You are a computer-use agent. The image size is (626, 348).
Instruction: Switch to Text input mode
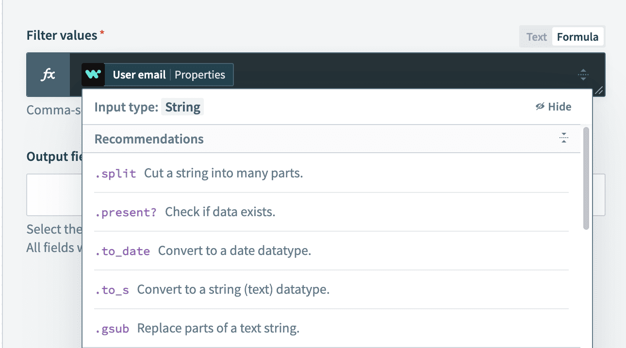pos(536,36)
